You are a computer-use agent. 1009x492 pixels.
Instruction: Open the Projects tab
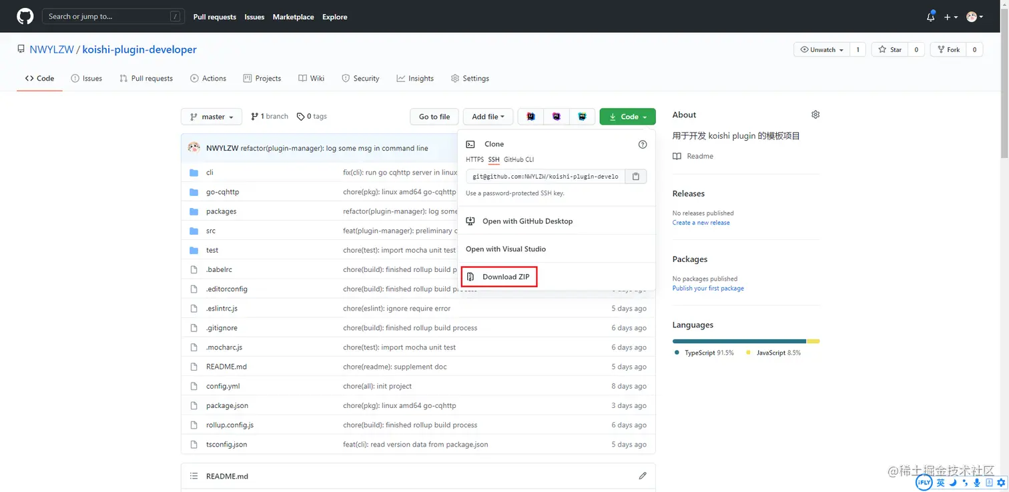point(262,79)
